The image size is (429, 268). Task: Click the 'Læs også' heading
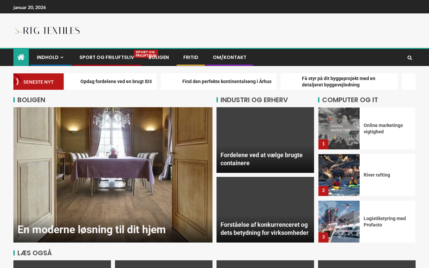coord(35,253)
